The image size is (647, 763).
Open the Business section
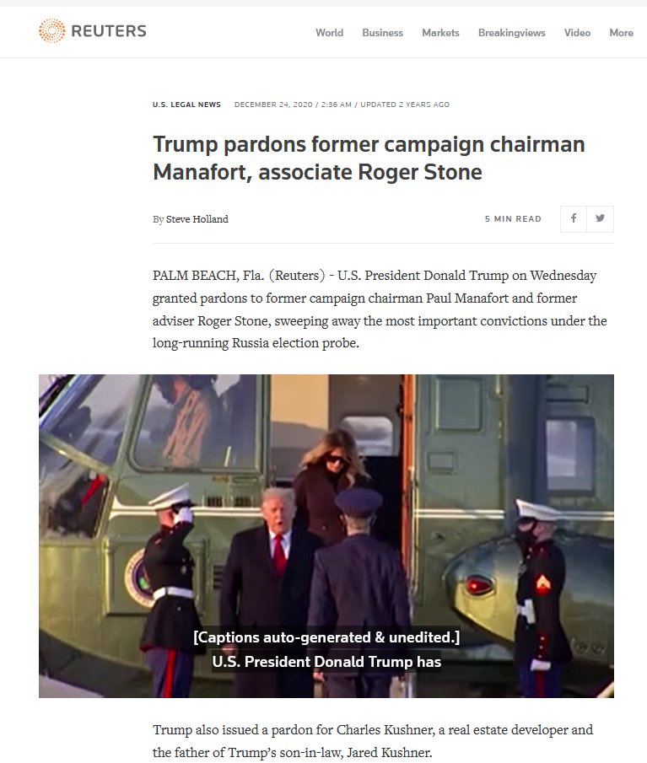pos(382,33)
